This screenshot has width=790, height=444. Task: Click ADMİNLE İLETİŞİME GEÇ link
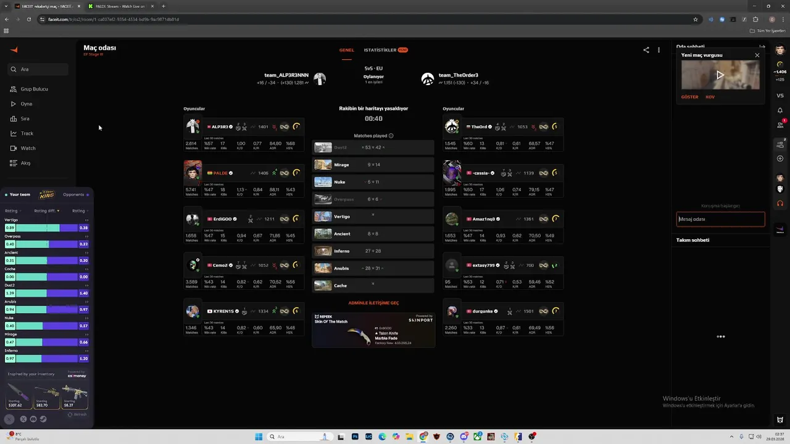[x=373, y=303]
